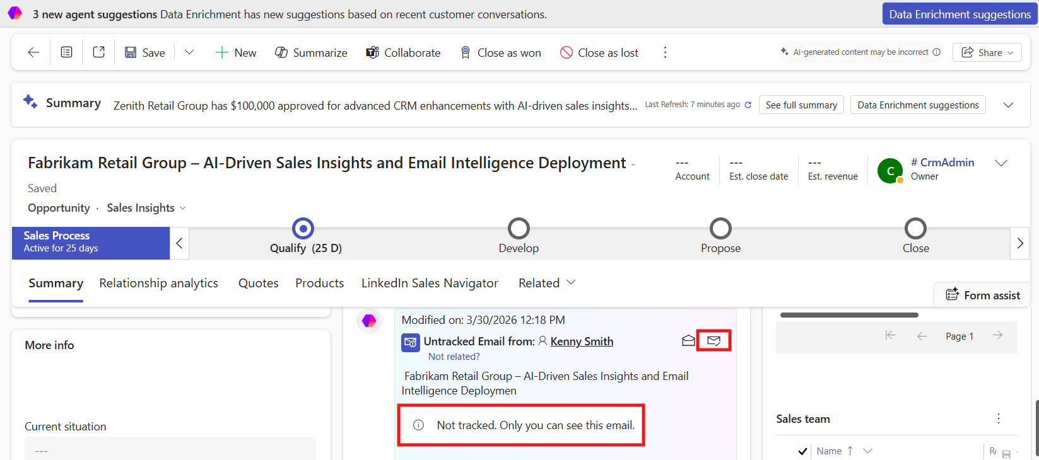Click Data Enrichment suggestions in Summary card
This screenshot has width=1039, height=460.
tap(918, 105)
